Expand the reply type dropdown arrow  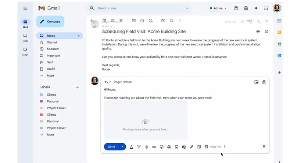click(x=110, y=82)
